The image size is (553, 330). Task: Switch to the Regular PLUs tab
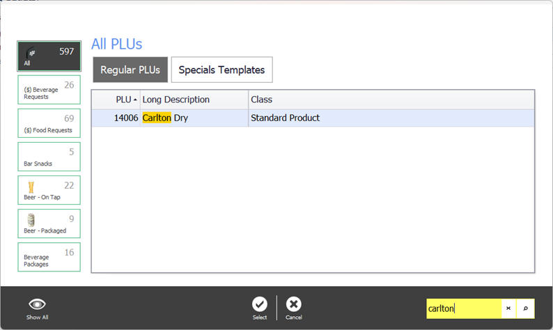130,70
